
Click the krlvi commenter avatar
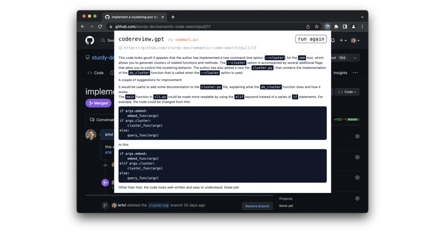coord(91,135)
